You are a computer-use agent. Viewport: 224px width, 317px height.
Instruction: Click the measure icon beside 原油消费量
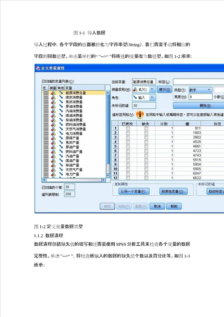click(x=53, y=107)
